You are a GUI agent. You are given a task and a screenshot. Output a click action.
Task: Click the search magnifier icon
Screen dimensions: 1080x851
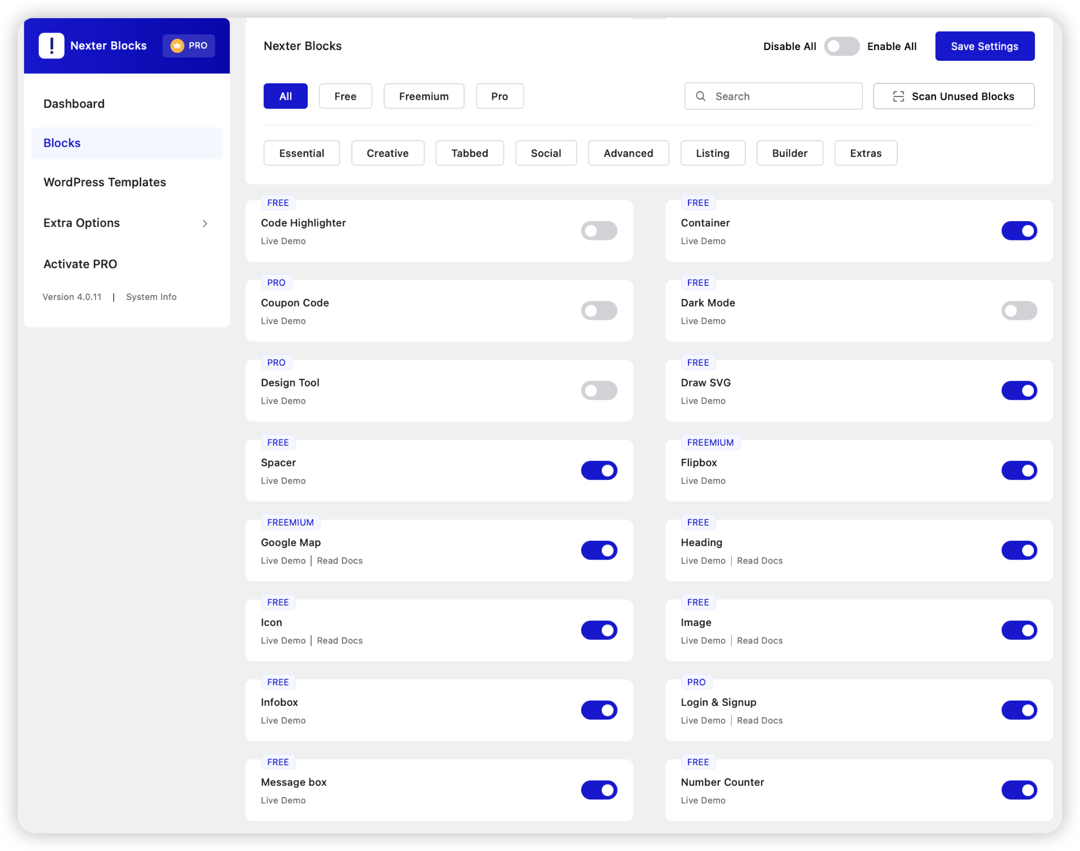(x=701, y=96)
